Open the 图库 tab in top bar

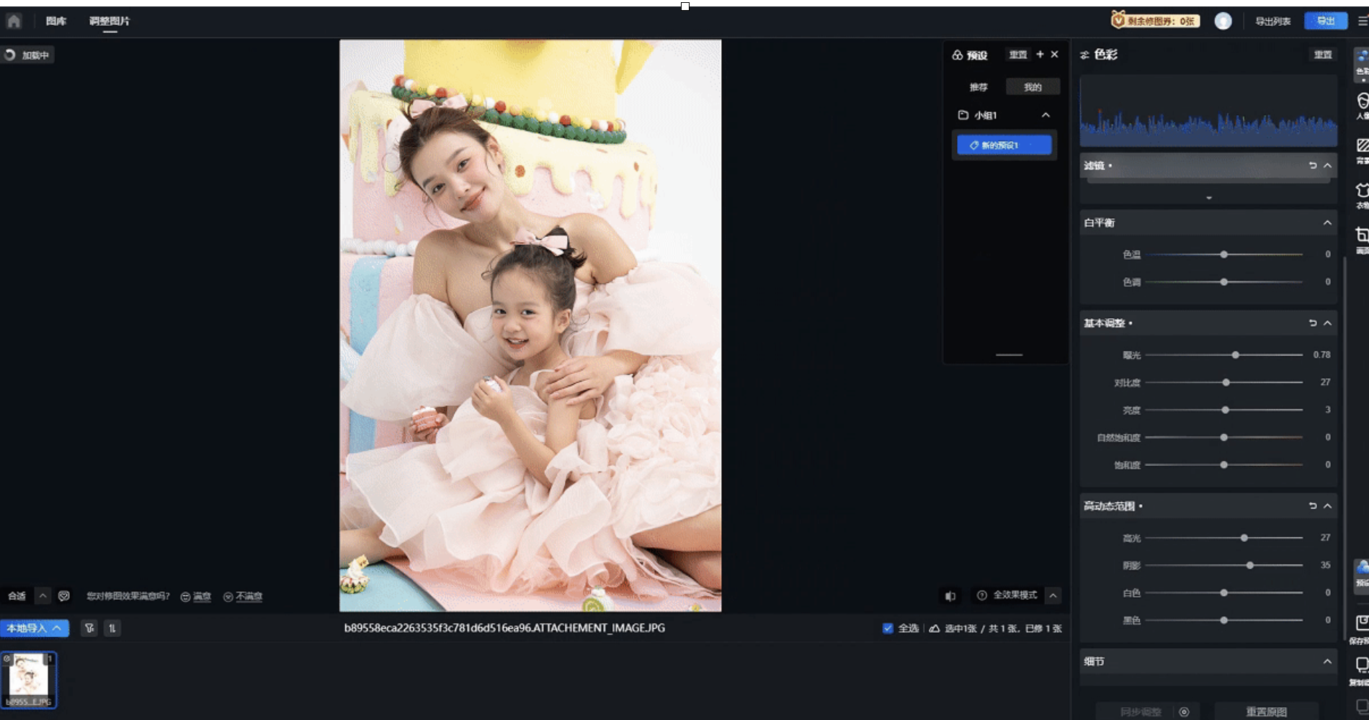[x=56, y=21]
